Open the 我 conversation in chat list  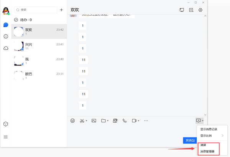click(x=39, y=61)
